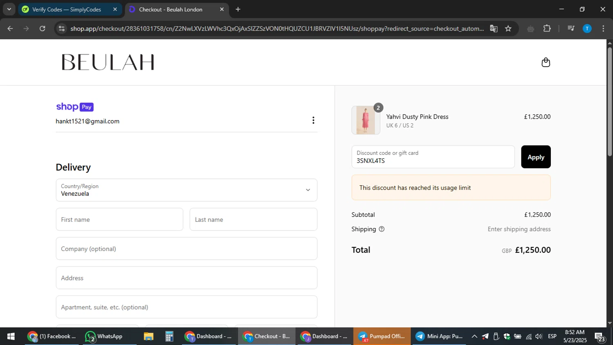Screen dimensions: 613x345
Task: Click the UK 6 / US 2 size text
Action: point(400,126)
